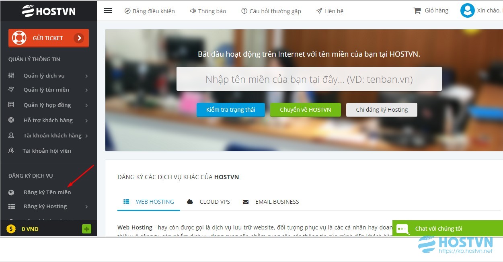Click the lifebuoy icon on Gửi Ticket
503x262 pixels.
tap(19, 38)
